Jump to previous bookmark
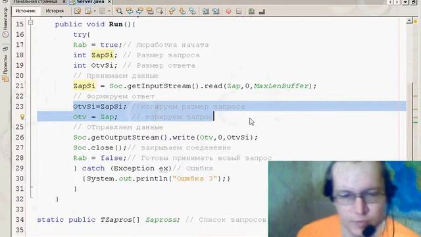This screenshot has height=237, width=421. click(172, 11)
